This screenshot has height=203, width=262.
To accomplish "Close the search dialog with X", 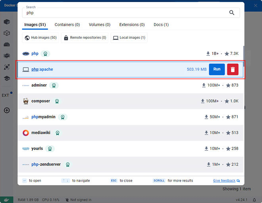I will click(256, 6).
